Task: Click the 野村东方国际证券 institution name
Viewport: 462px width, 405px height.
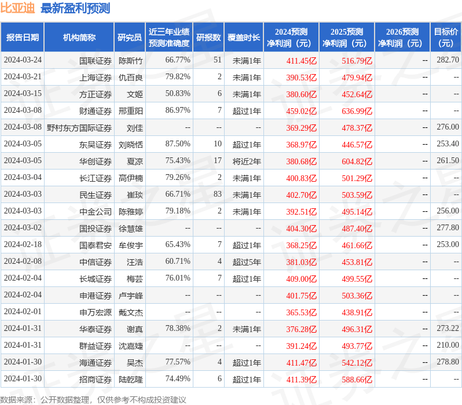Action: coord(79,127)
